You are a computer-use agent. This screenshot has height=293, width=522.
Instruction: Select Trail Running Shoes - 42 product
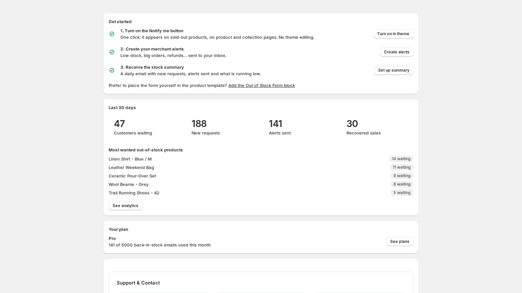pos(134,193)
